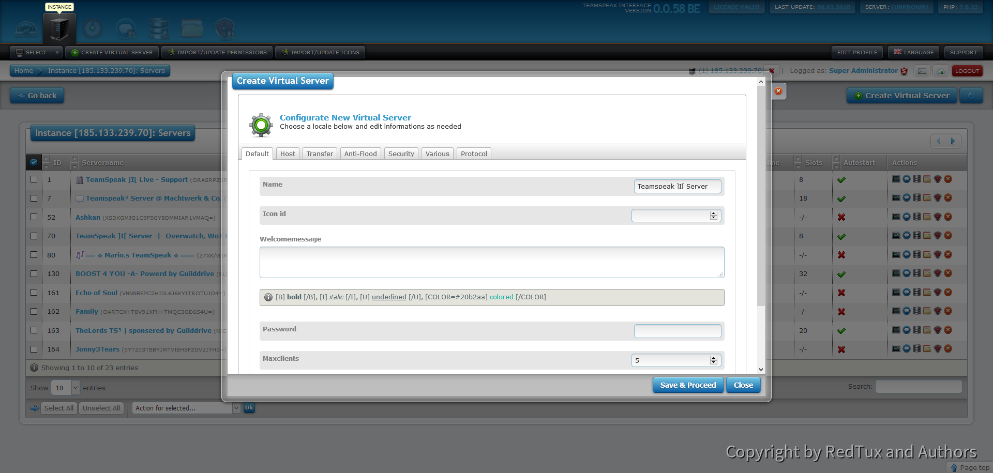Click the refresh icon button beside Create Virtual Server

(x=971, y=96)
